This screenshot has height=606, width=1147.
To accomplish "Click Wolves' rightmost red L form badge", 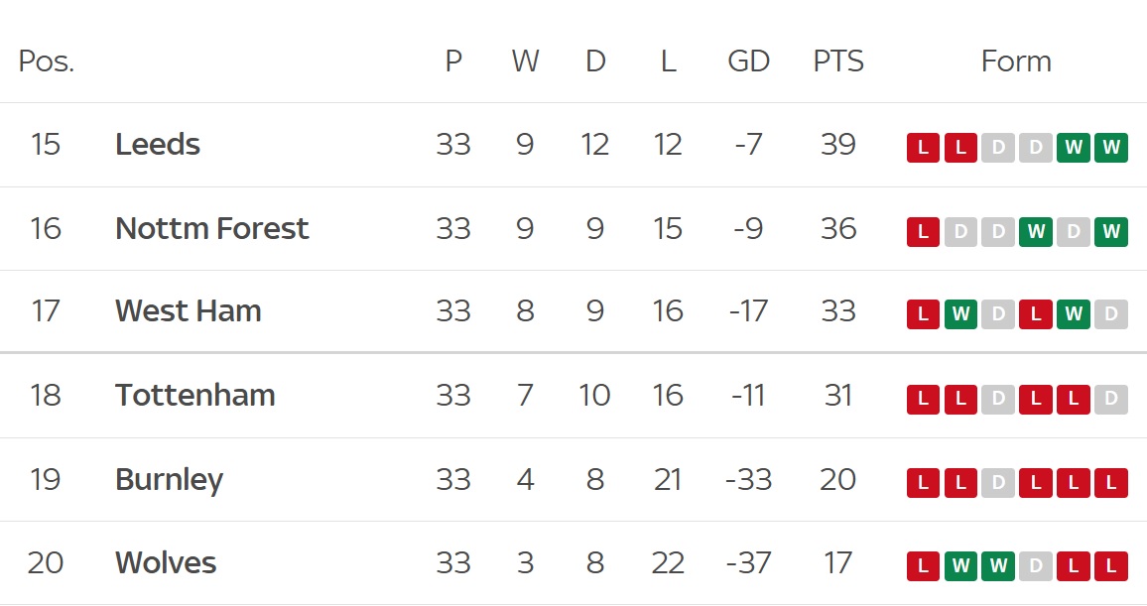I will click(x=1111, y=566).
